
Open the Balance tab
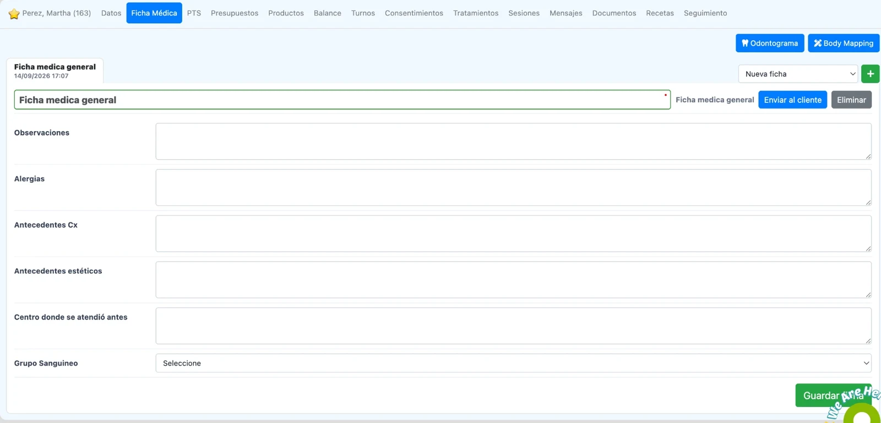pos(328,13)
